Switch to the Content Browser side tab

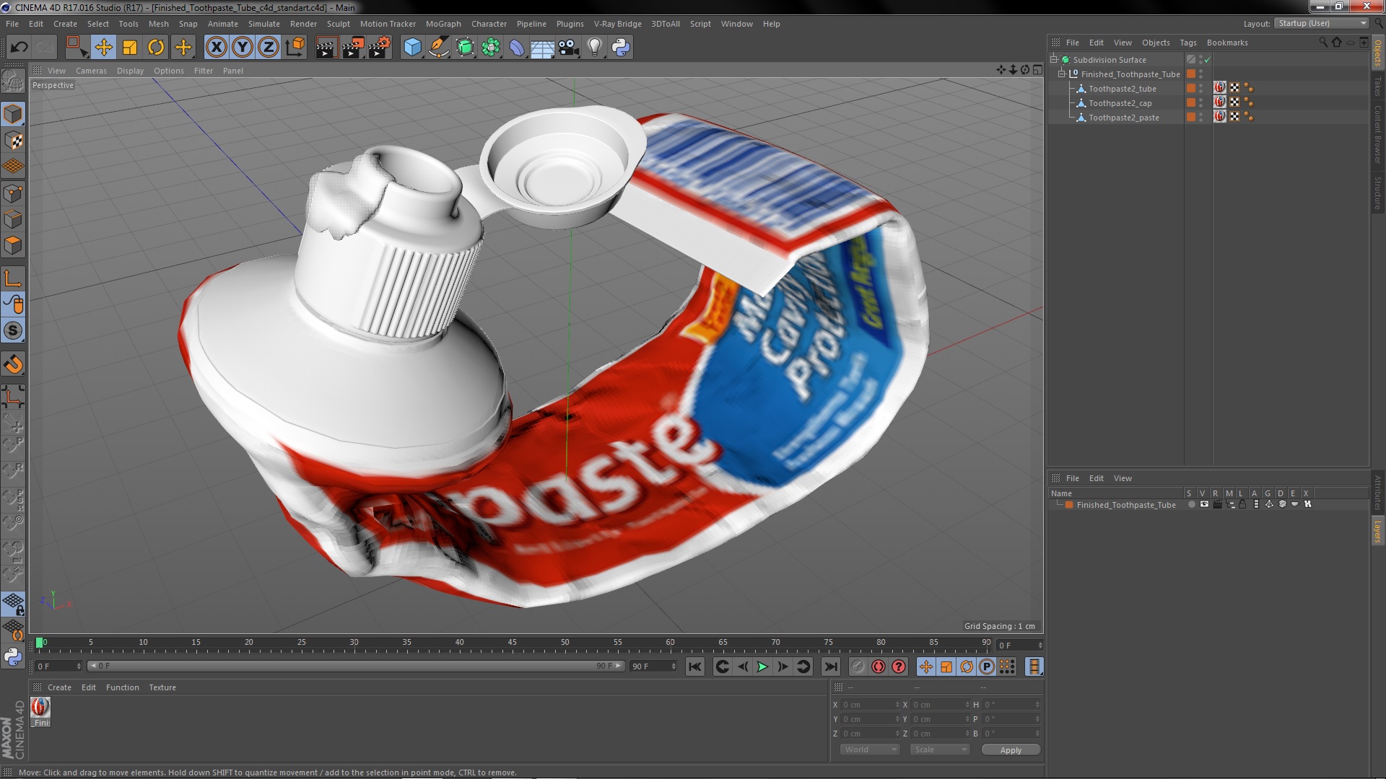pos(1378,134)
